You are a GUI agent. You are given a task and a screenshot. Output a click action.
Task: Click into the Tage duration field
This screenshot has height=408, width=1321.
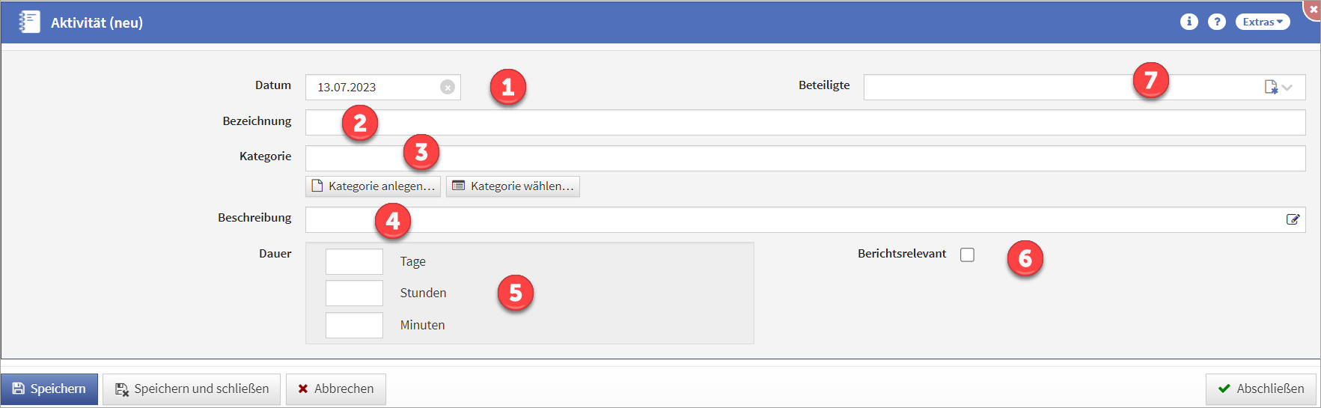[354, 262]
